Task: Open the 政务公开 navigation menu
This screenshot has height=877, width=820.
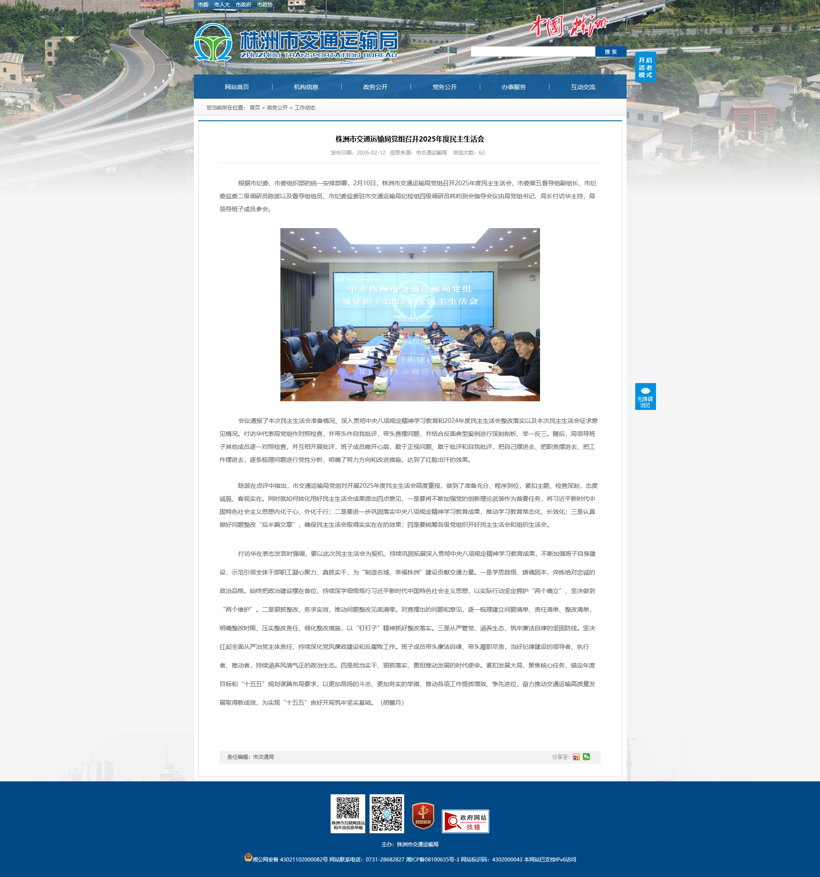Action: pos(375,87)
